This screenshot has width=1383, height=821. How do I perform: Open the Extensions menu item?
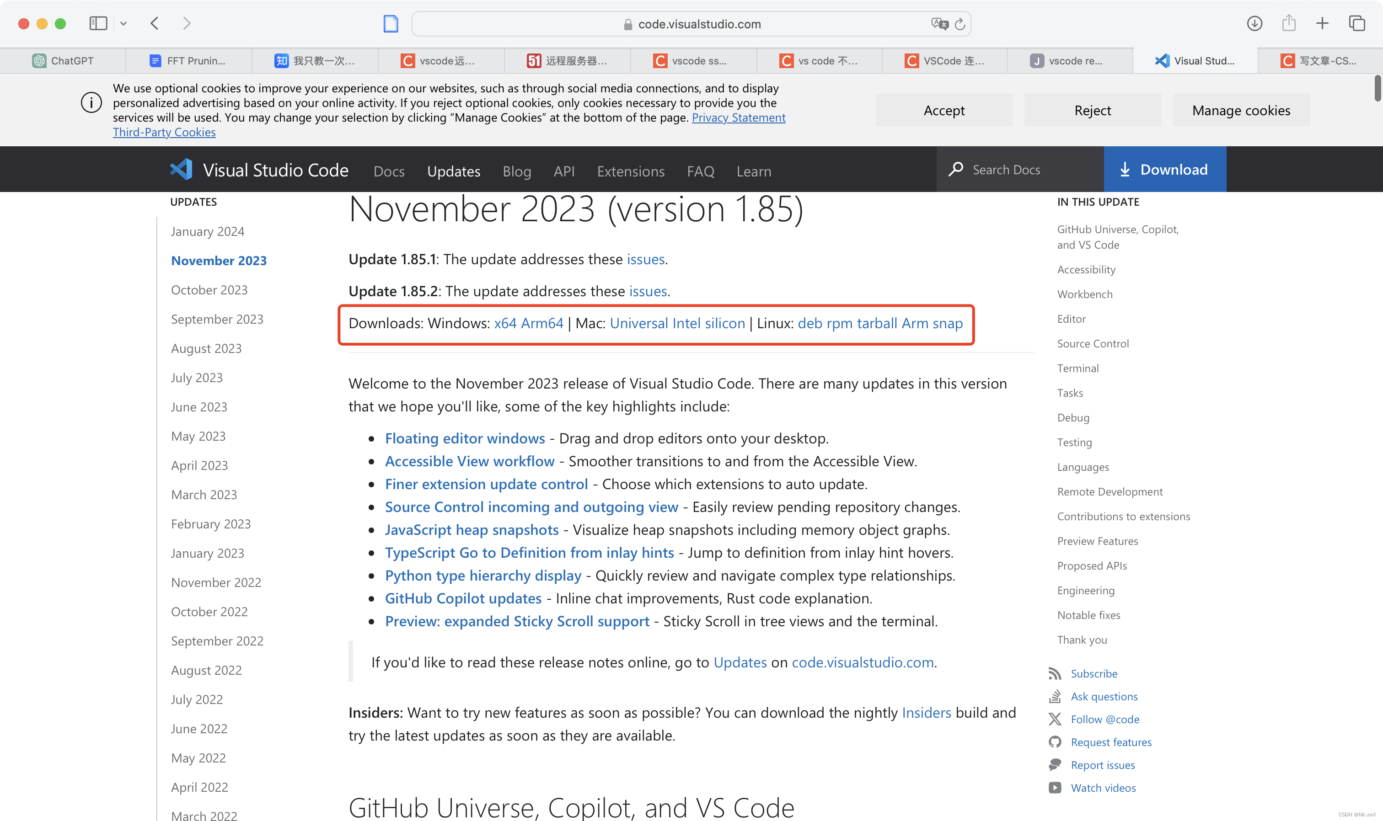coord(630,171)
